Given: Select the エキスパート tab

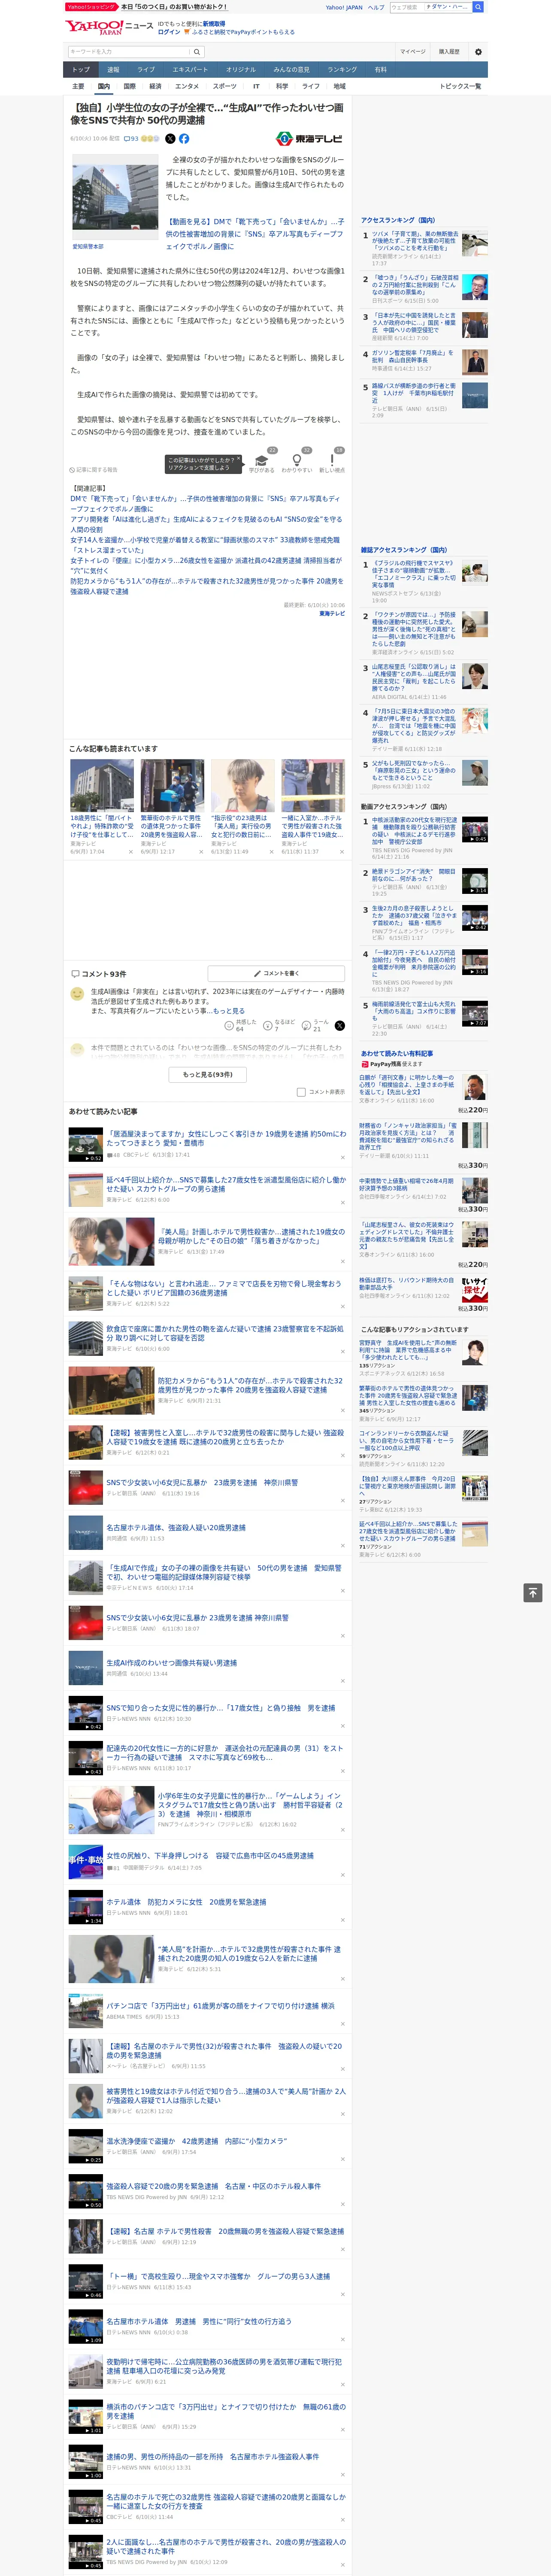Looking at the screenshot, I should [190, 70].
